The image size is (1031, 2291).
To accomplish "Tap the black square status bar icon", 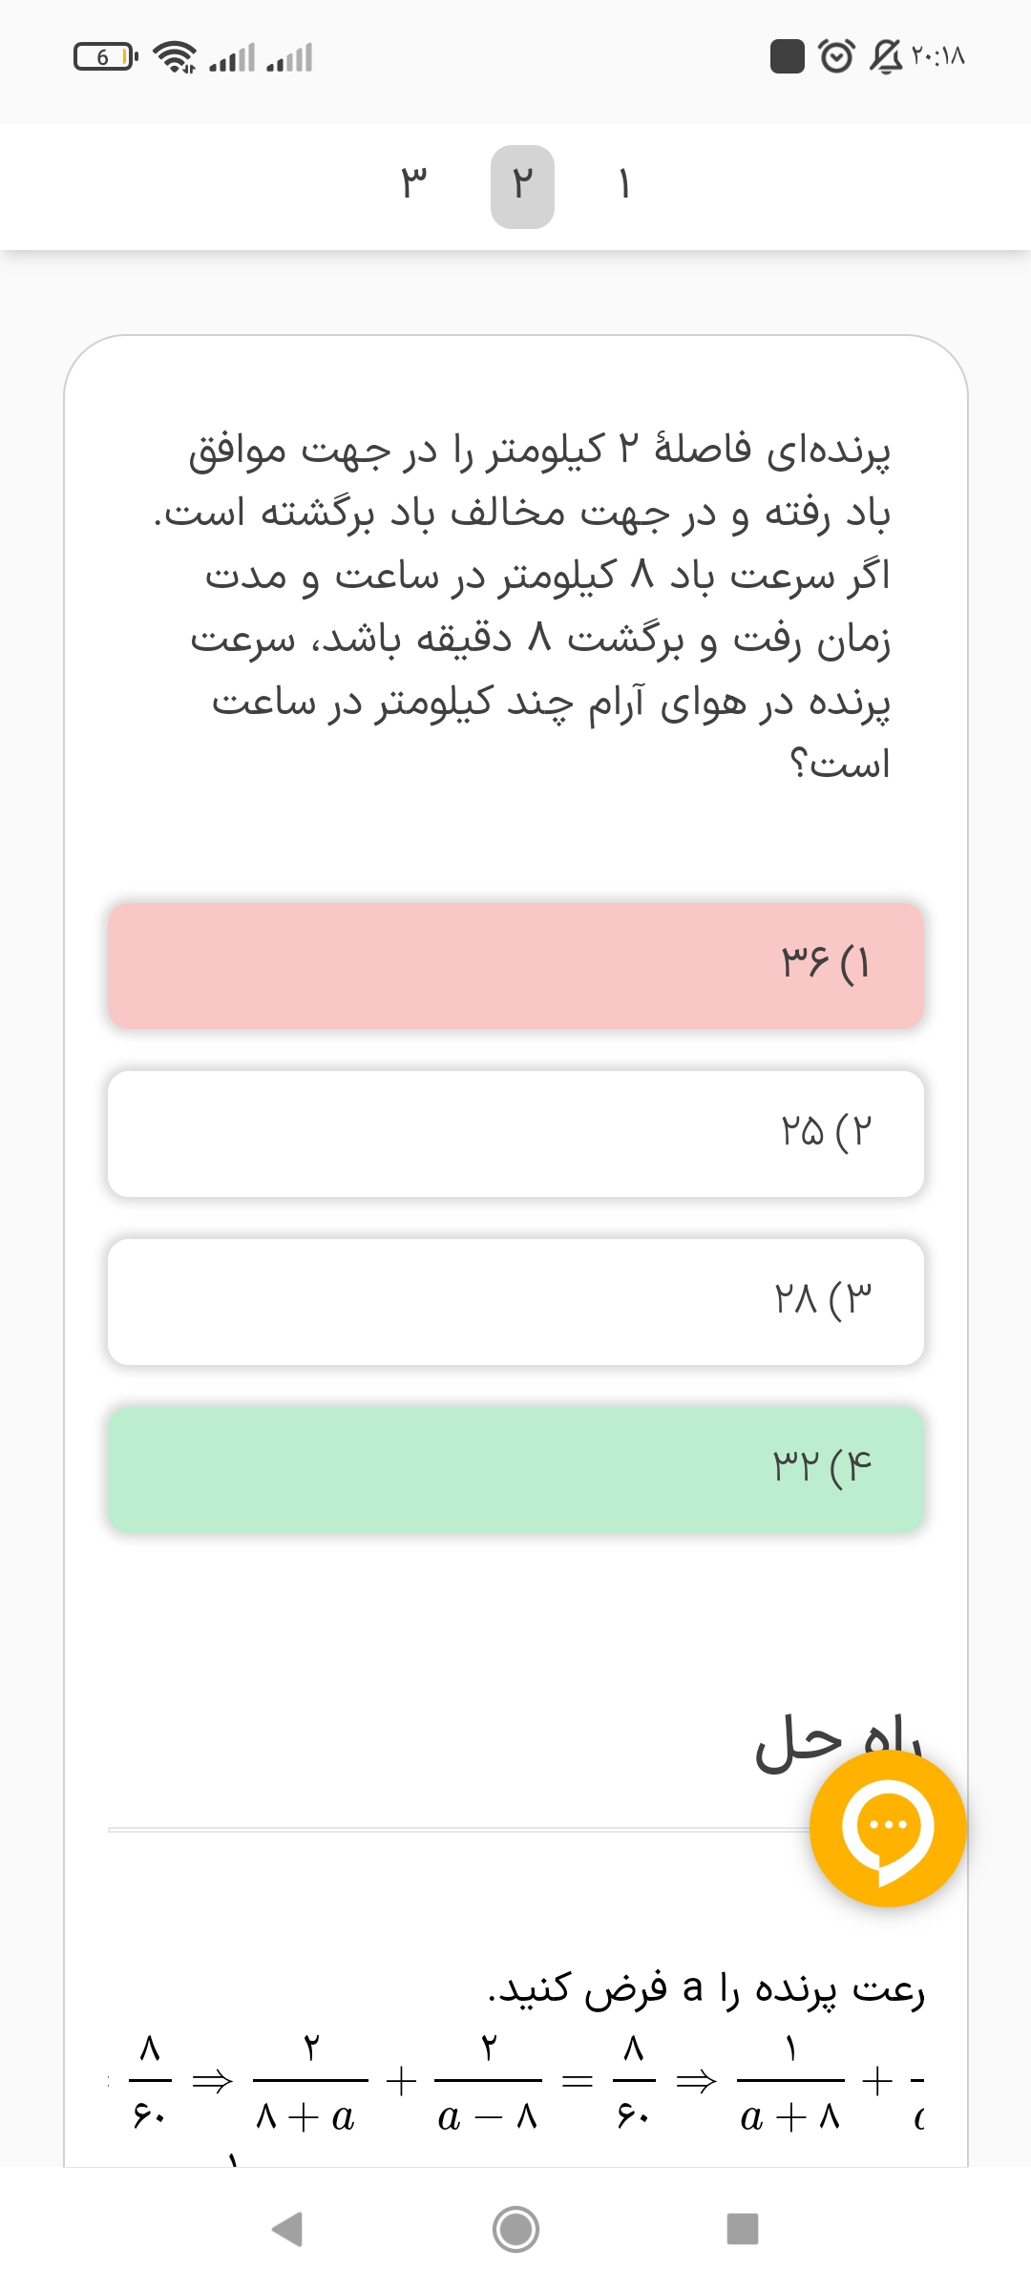I will coord(788,56).
